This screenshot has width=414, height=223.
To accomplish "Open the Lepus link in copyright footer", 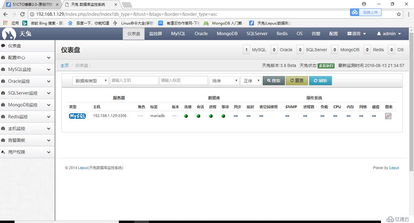I will [x=83, y=168].
